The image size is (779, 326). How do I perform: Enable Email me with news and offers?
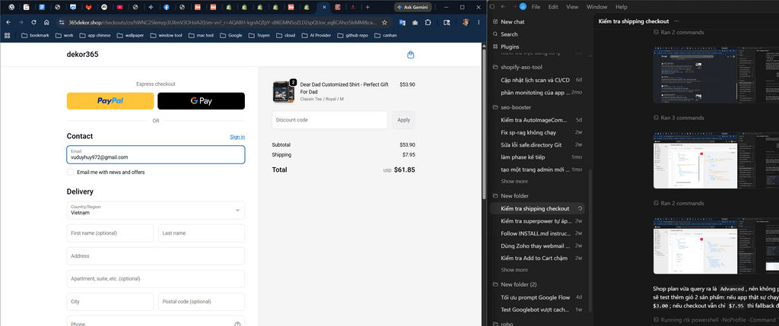pos(71,172)
